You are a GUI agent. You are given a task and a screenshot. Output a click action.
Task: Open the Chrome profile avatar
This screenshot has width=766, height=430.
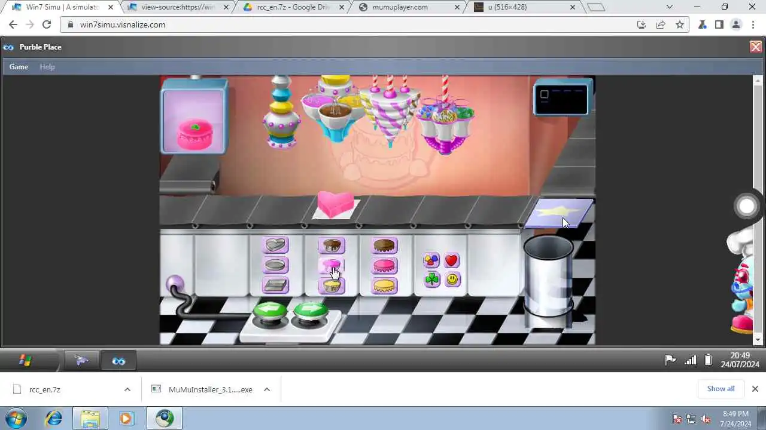click(737, 24)
